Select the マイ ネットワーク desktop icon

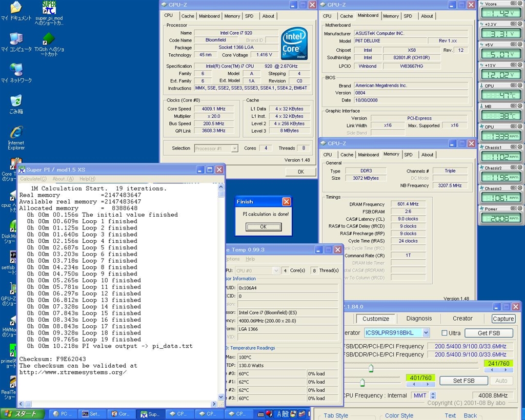[x=16, y=70]
